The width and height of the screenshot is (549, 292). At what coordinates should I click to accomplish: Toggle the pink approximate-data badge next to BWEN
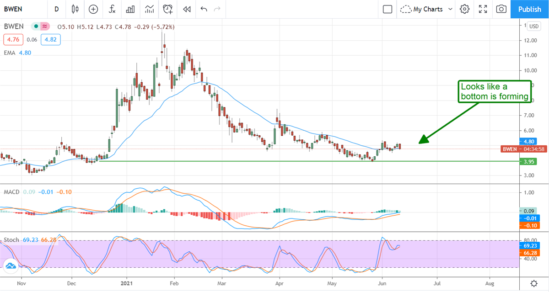click(45, 27)
